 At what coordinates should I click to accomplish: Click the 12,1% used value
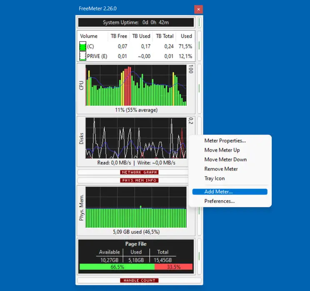point(185,56)
